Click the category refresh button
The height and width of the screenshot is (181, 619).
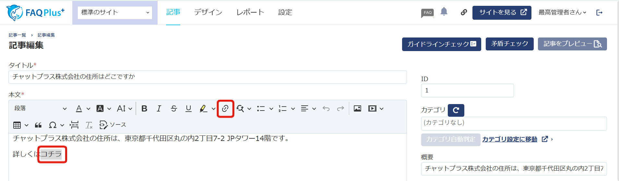click(456, 110)
